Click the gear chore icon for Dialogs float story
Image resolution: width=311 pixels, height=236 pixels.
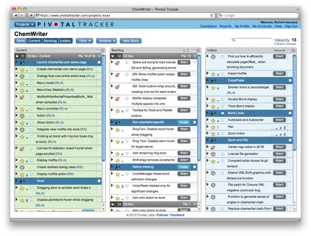22,76
